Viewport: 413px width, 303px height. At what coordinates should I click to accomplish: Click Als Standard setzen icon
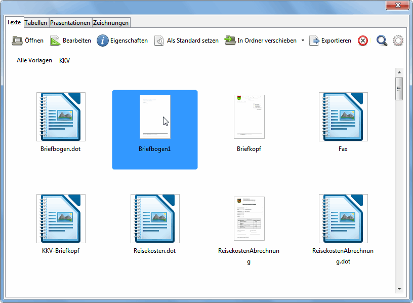[x=159, y=41]
